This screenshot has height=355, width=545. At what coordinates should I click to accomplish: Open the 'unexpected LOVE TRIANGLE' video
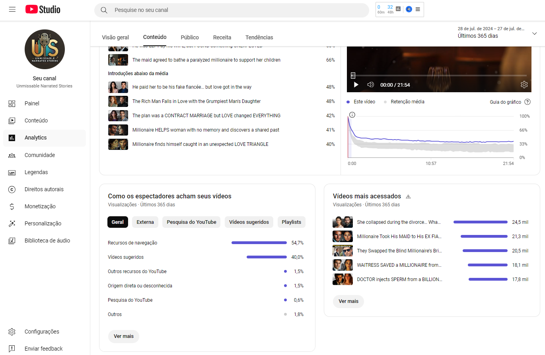pyautogui.click(x=200, y=144)
